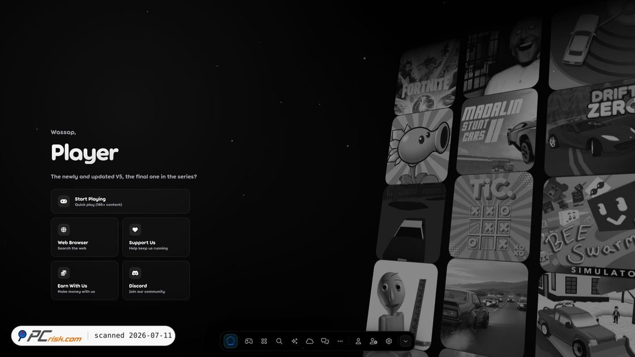Select the bald character Baldi game thumbnail

coord(401,303)
